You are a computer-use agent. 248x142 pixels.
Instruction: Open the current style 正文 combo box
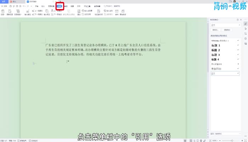pyautogui.click(x=225, y=25)
